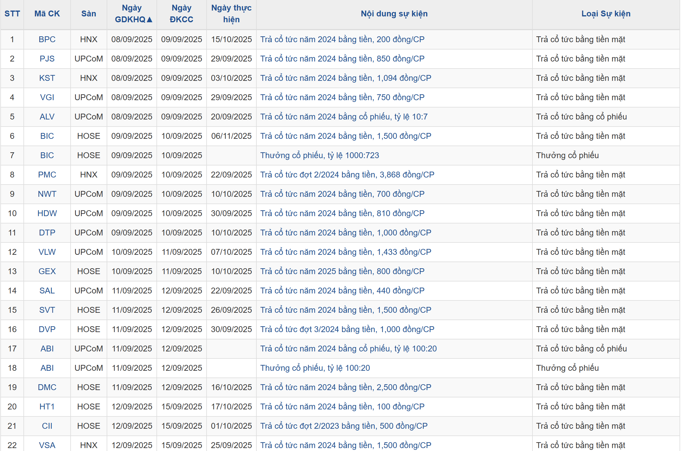
Task: Open ALV stock dividend 10:7 event
Action: click(344, 117)
